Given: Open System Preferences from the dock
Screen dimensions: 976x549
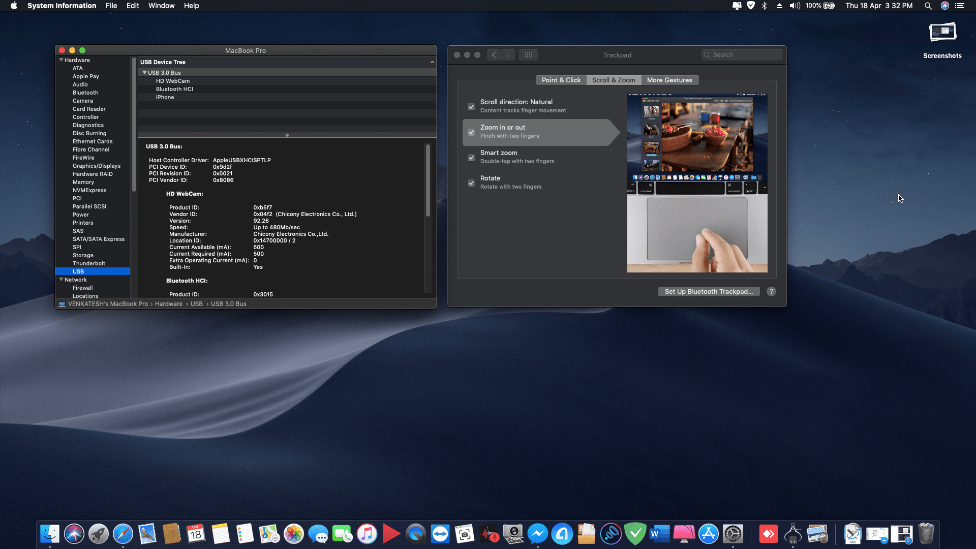Looking at the screenshot, I should tap(733, 534).
